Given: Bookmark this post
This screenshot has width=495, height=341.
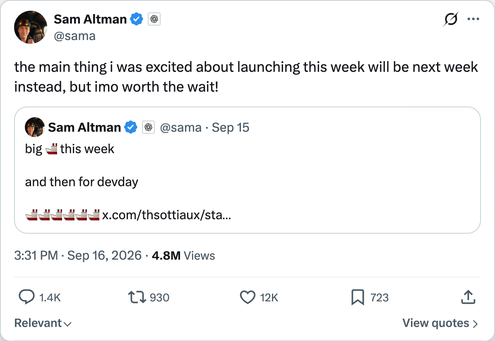Looking at the screenshot, I should click(x=357, y=297).
